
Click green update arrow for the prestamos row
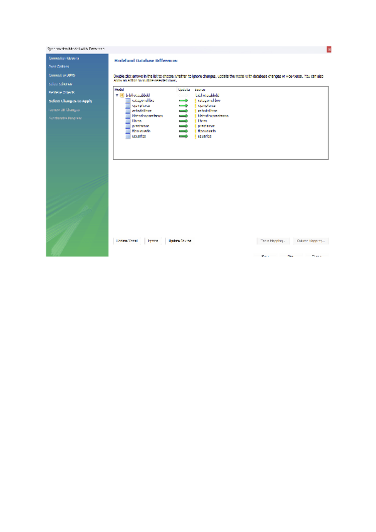pos(184,126)
